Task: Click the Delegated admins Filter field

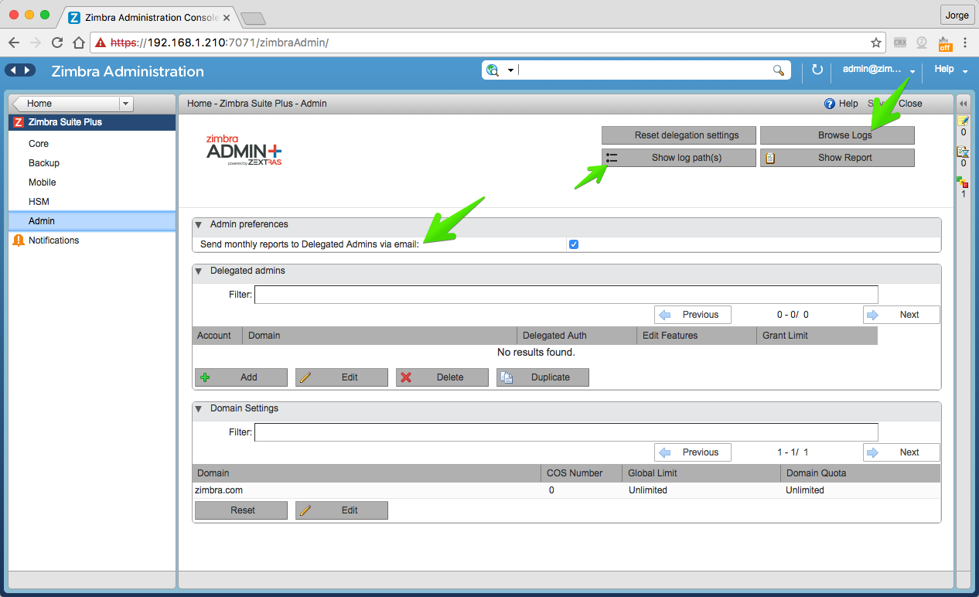Action: [566, 295]
